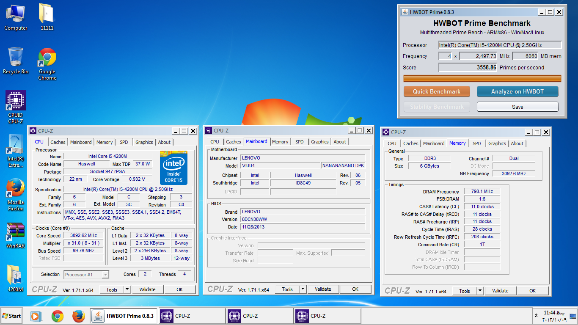This screenshot has height=325, width=578.
Task: Open the Chrome icon pinned to the taskbar
Action: 57,316
